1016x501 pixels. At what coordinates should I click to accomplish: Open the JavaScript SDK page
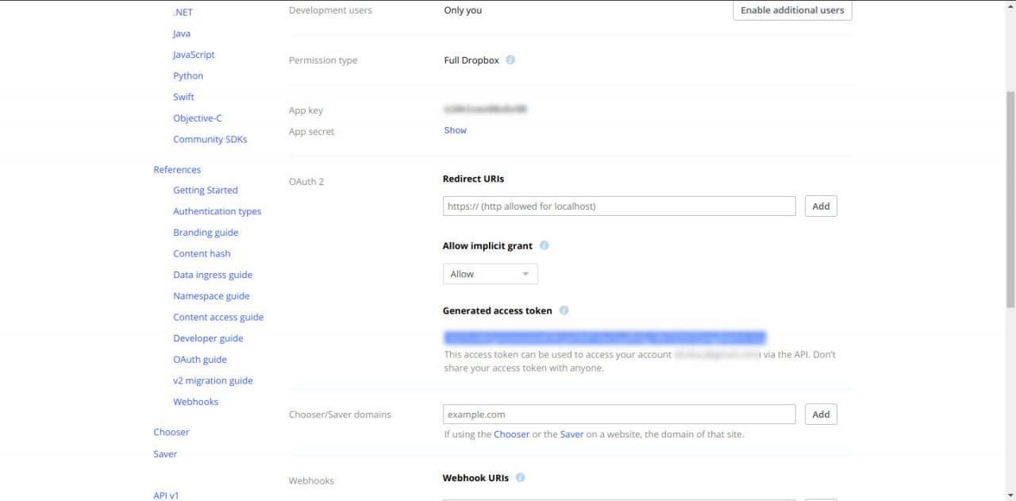point(194,55)
